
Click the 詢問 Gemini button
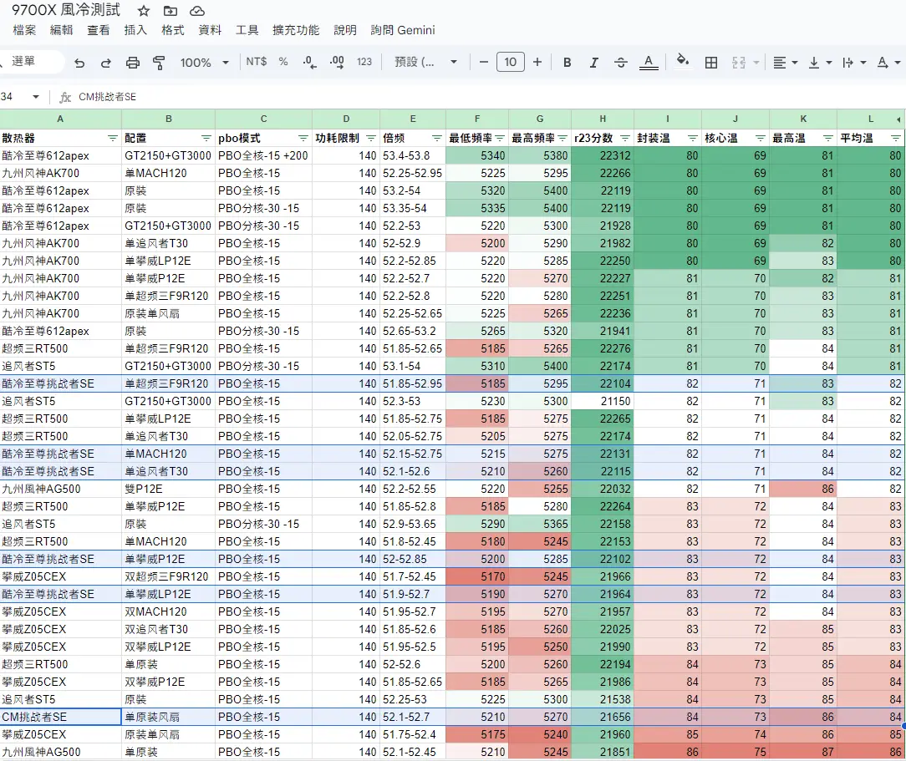point(403,30)
